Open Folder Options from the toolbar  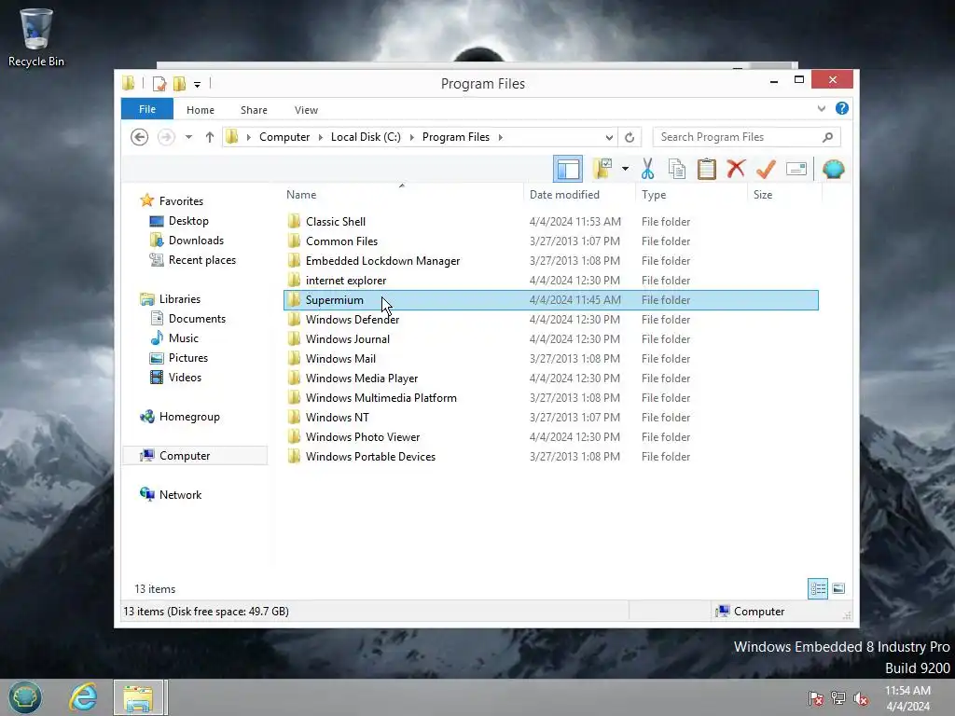(x=602, y=169)
